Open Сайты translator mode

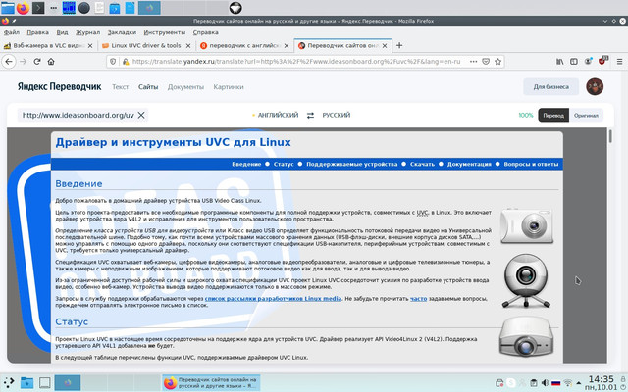[148, 87]
